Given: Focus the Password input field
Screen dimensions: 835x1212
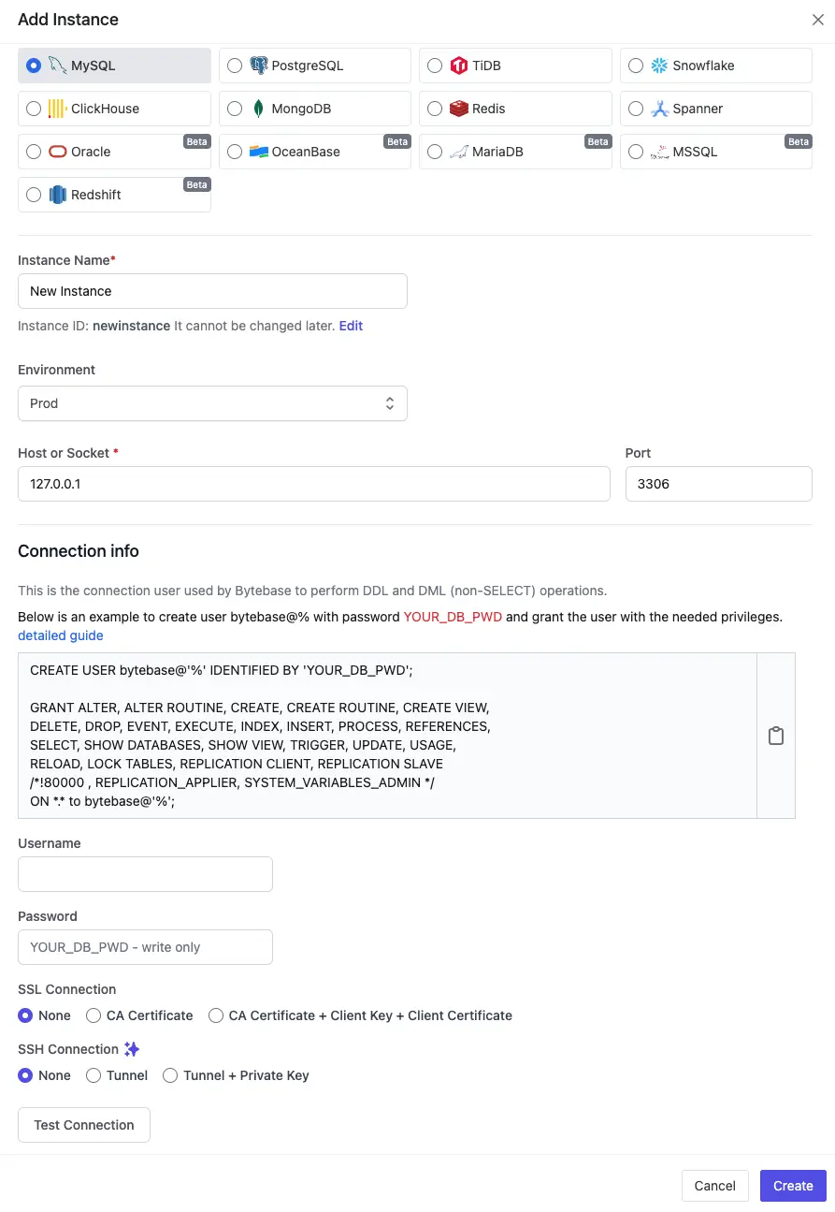Looking at the screenshot, I should pos(145,947).
